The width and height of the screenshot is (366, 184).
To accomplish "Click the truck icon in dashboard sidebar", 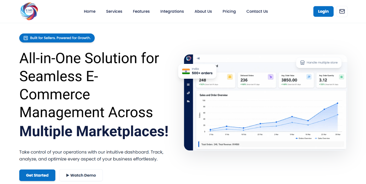I will coord(188,101).
